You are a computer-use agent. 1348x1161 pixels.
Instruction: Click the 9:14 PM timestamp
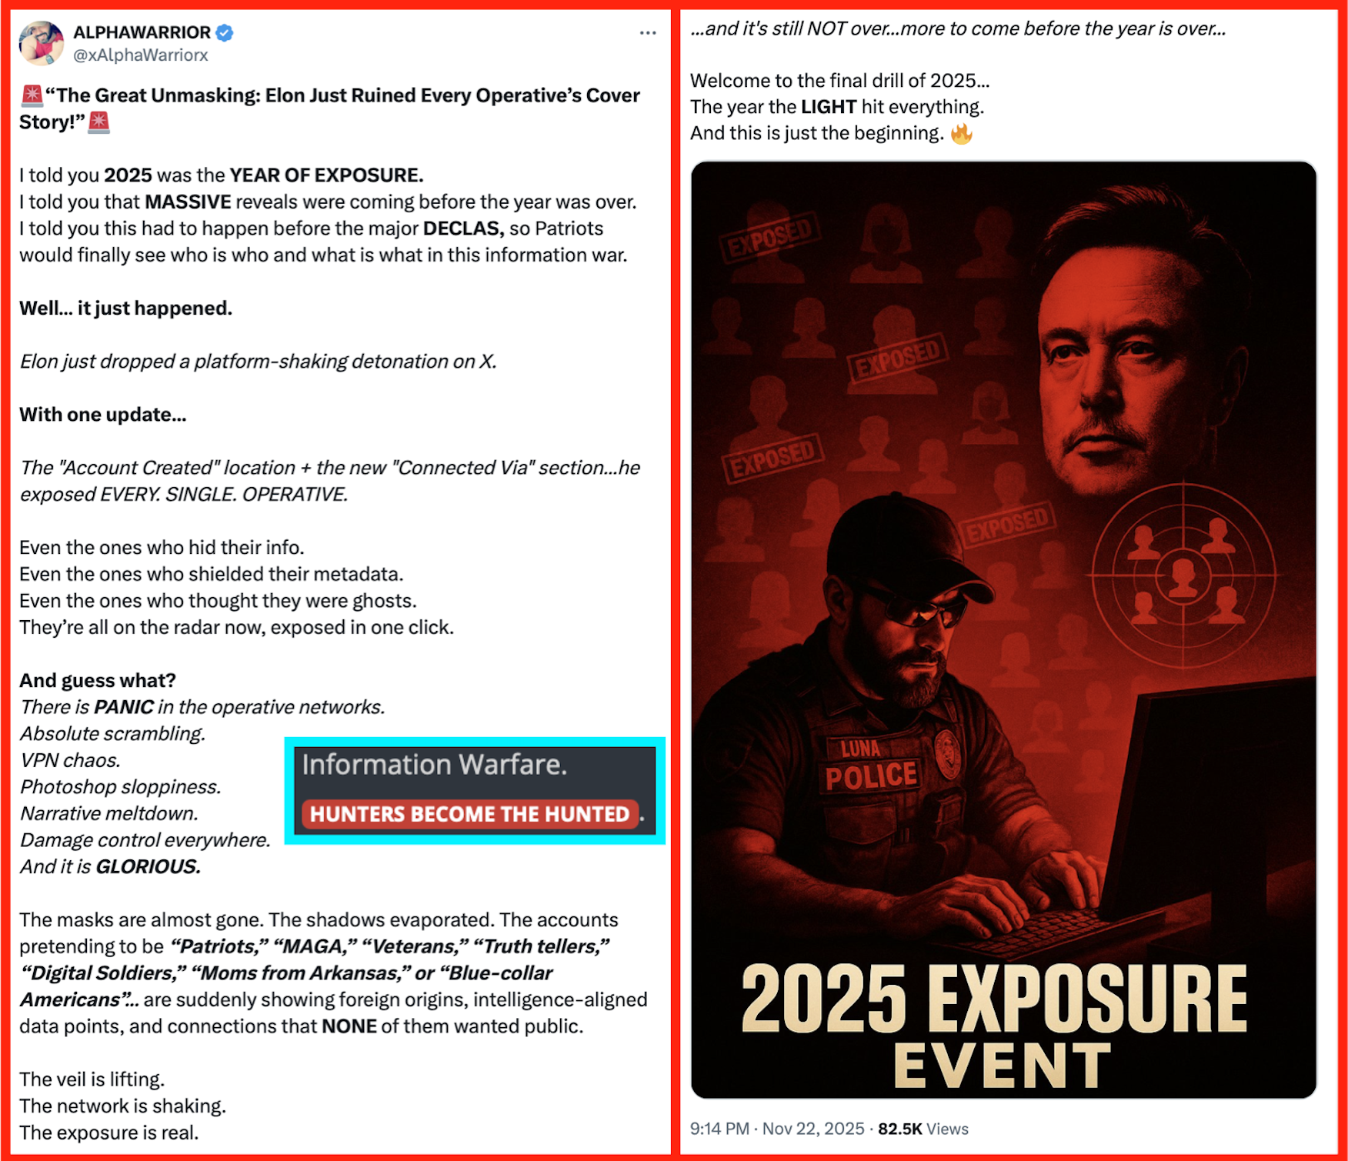pos(719,1129)
